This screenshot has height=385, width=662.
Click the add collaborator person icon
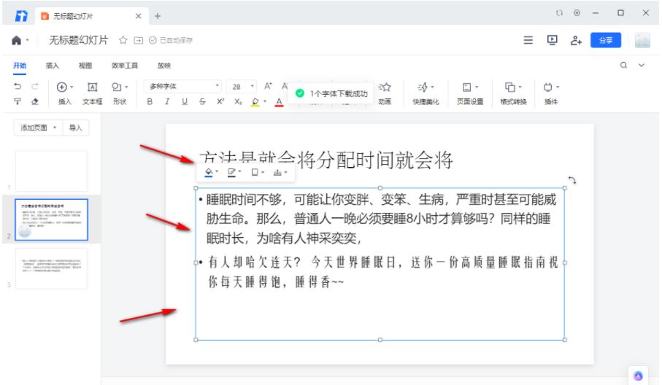(x=576, y=41)
